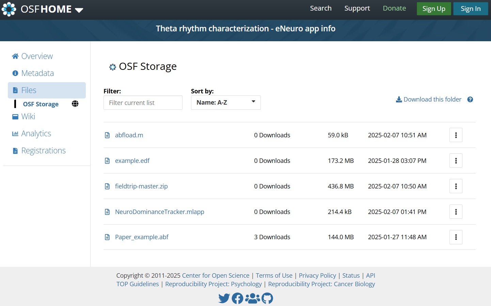This screenshot has height=306, width=491.
Task: Collapse the OSF HOME navigation dropdown
Action: pyautogui.click(x=79, y=10)
